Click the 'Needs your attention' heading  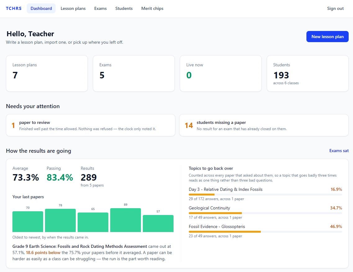tap(33, 106)
